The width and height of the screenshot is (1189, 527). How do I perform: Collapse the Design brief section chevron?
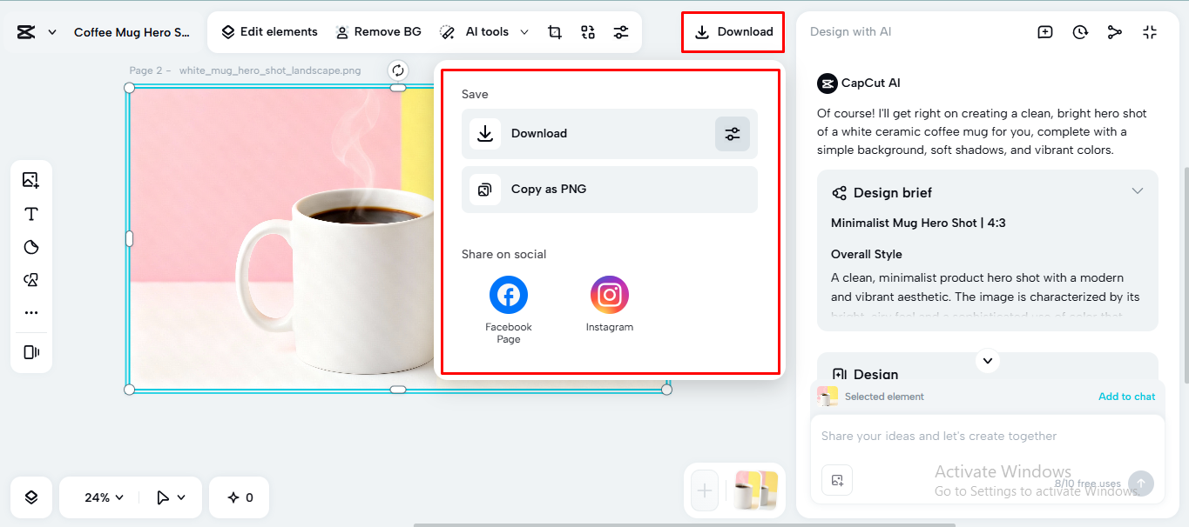point(1138,191)
